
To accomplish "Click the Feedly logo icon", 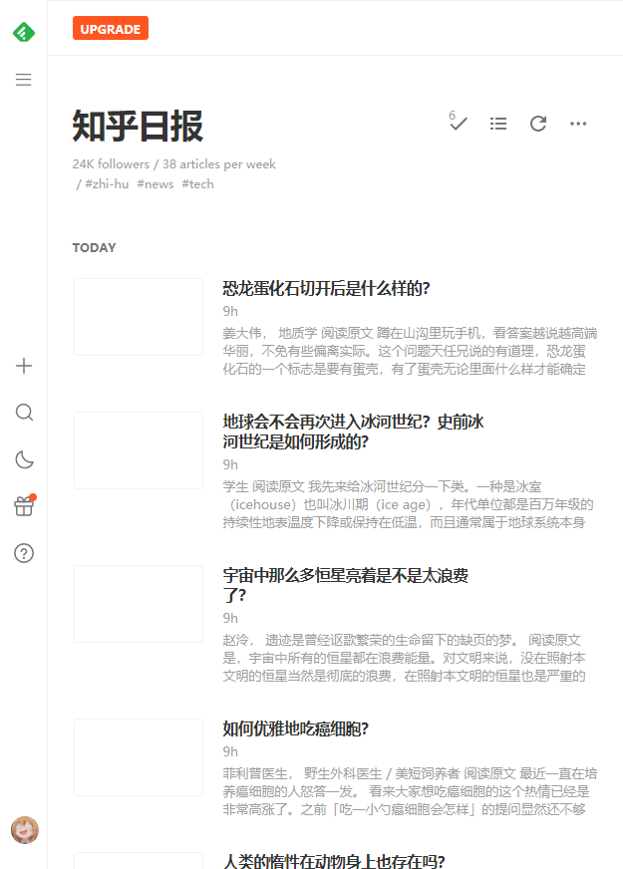I will tap(24, 32).
